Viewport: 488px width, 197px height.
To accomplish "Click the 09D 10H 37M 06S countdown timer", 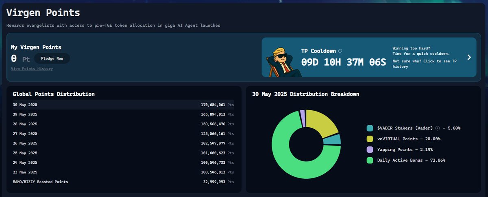I will pos(343,62).
